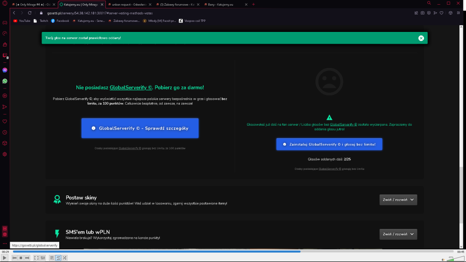The width and height of the screenshot is (466, 262).
Task: Skip to previous media track
Action: coord(14,258)
